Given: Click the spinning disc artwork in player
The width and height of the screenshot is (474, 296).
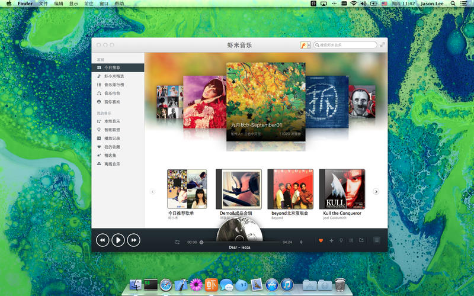Looking at the screenshot, I should click(239, 230).
